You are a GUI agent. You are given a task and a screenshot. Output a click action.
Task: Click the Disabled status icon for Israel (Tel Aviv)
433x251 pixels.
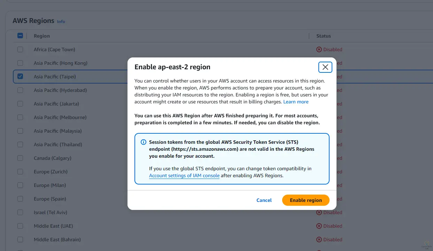pos(319,212)
